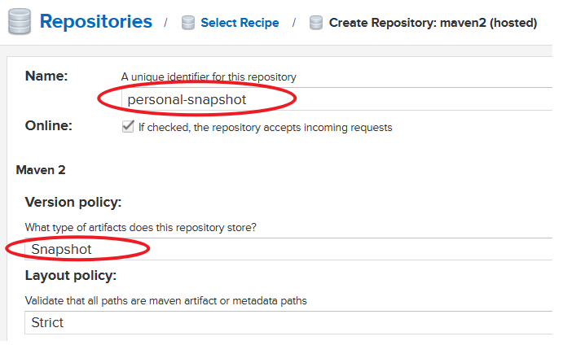Select the 'Layout policy:' label
Screen dimensions: 563x354
71,275
